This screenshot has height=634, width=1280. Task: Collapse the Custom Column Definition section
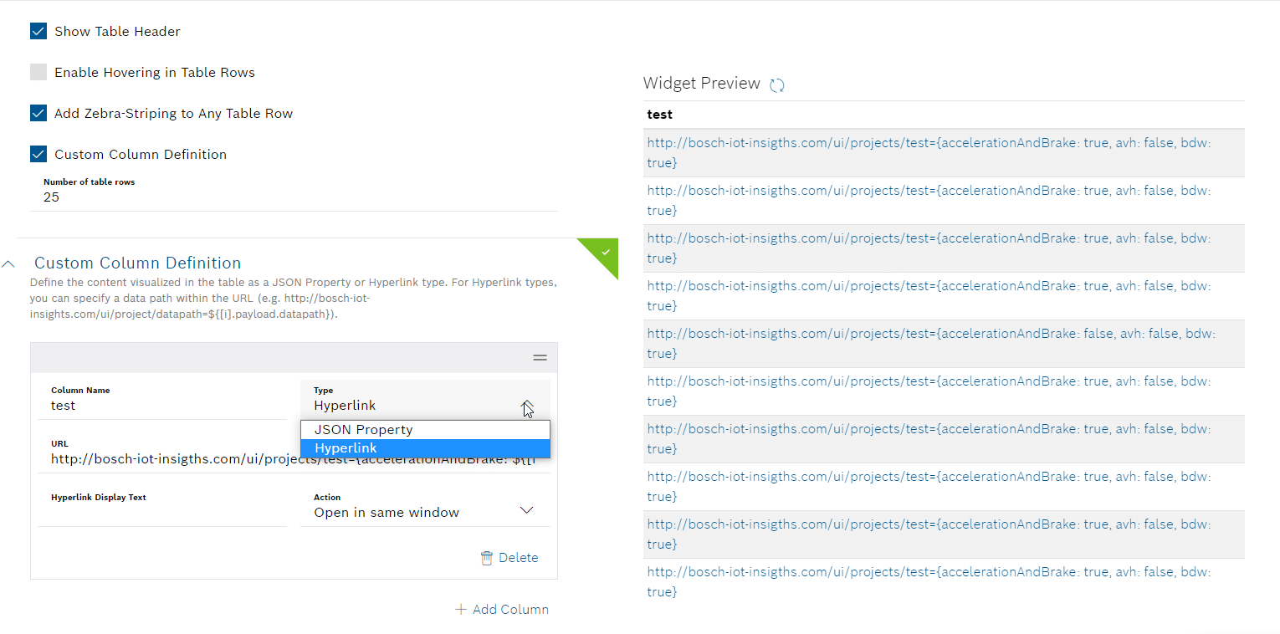(x=9, y=263)
